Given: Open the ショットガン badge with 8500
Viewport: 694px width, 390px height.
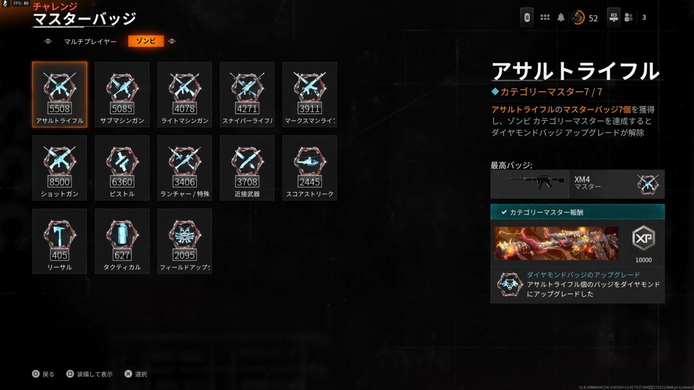Looking at the screenshot, I should click(60, 168).
